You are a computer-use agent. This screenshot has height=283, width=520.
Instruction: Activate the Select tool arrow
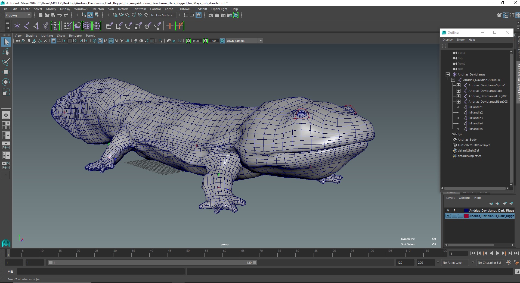[x=6, y=42]
